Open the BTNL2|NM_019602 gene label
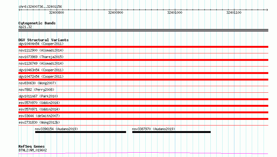277x157 pixels. [33, 150]
